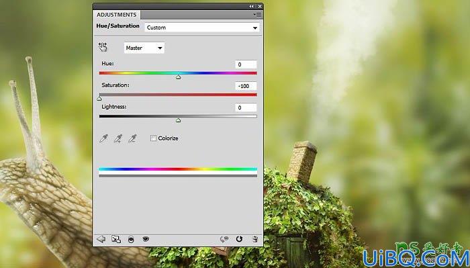Click the Lightness value field

[x=246, y=107]
